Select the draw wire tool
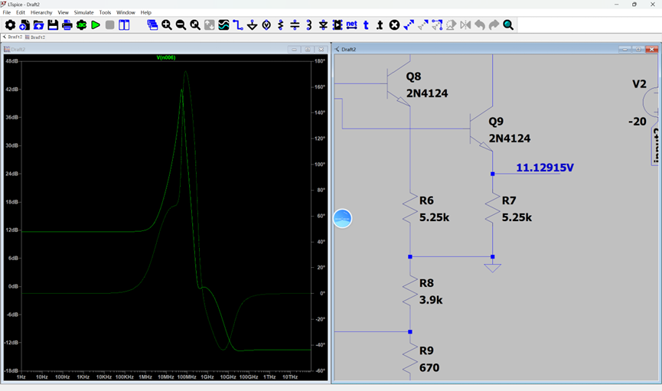Image resolution: width=662 pixels, height=391 pixels. pos(238,25)
